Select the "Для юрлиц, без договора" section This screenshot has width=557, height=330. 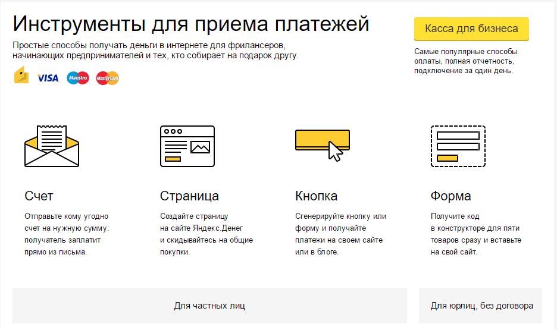point(481,306)
